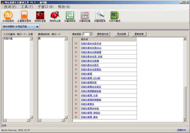Open link 毛呢外套男韩版修身 in row 39
Viewport: 190px width, 133px height.
(91, 91)
